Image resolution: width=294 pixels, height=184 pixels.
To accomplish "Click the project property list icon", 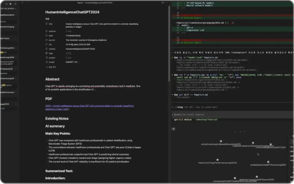I will tap(47, 58).
